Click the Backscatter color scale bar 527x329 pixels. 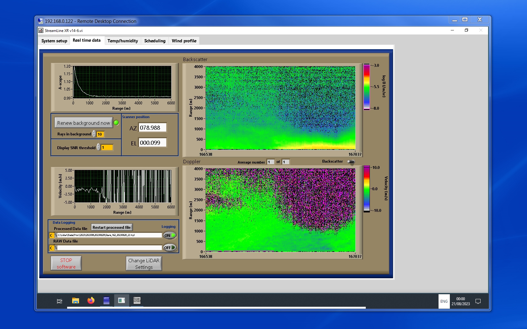pyautogui.click(x=366, y=87)
